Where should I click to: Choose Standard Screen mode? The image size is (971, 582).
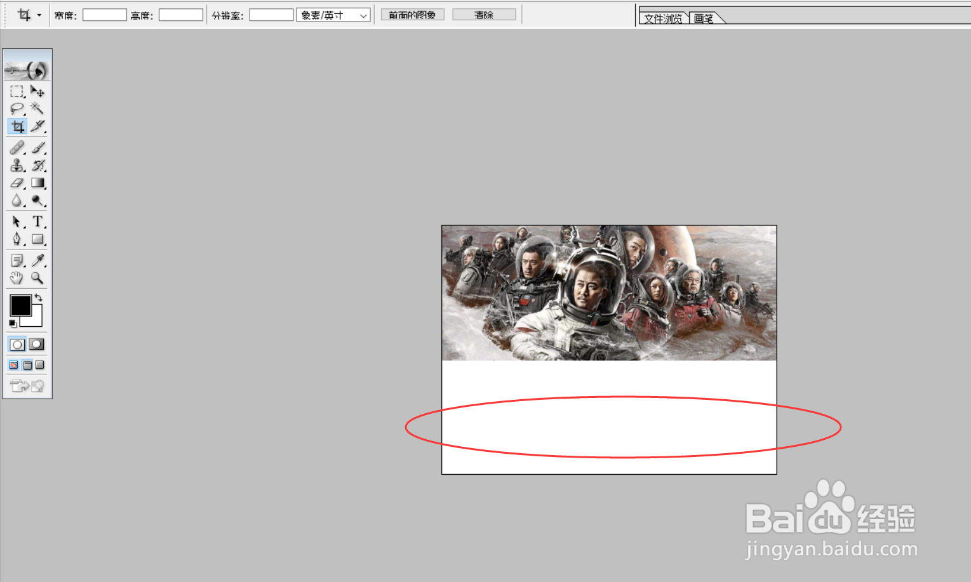14,365
